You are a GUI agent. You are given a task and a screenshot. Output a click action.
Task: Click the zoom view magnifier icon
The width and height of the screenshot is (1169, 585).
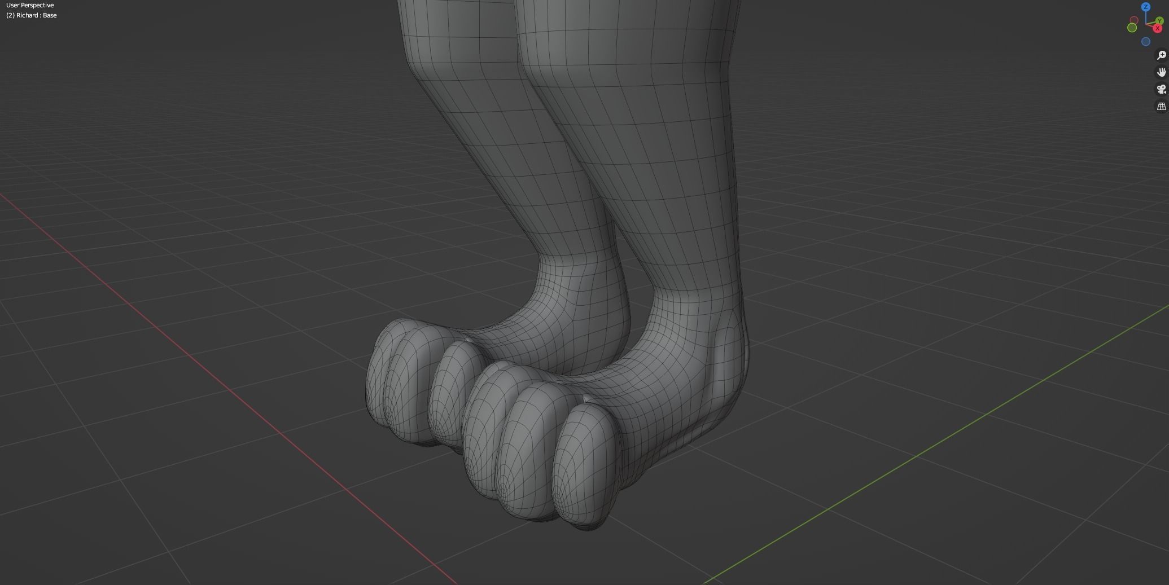click(x=1161, y=55)
